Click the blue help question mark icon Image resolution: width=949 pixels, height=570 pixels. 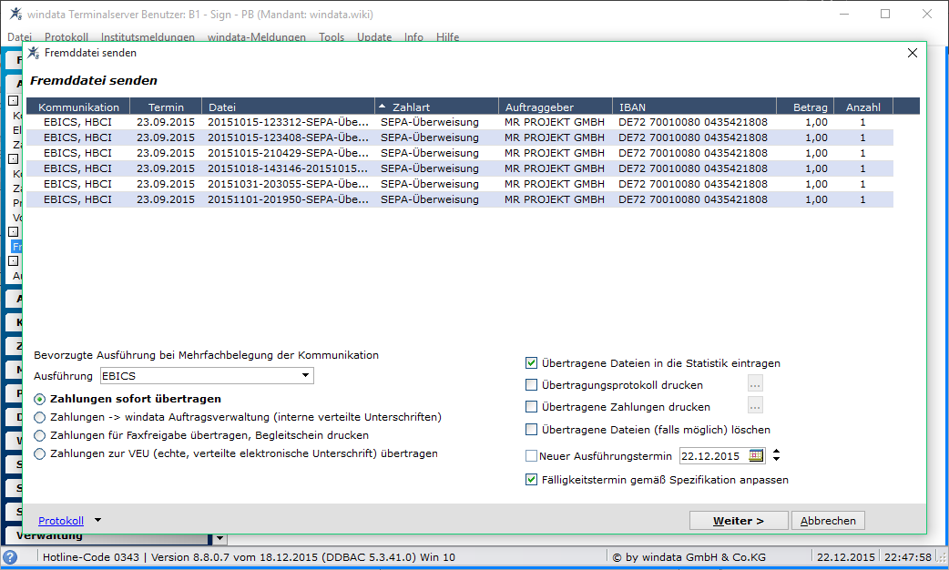point(10,556)
